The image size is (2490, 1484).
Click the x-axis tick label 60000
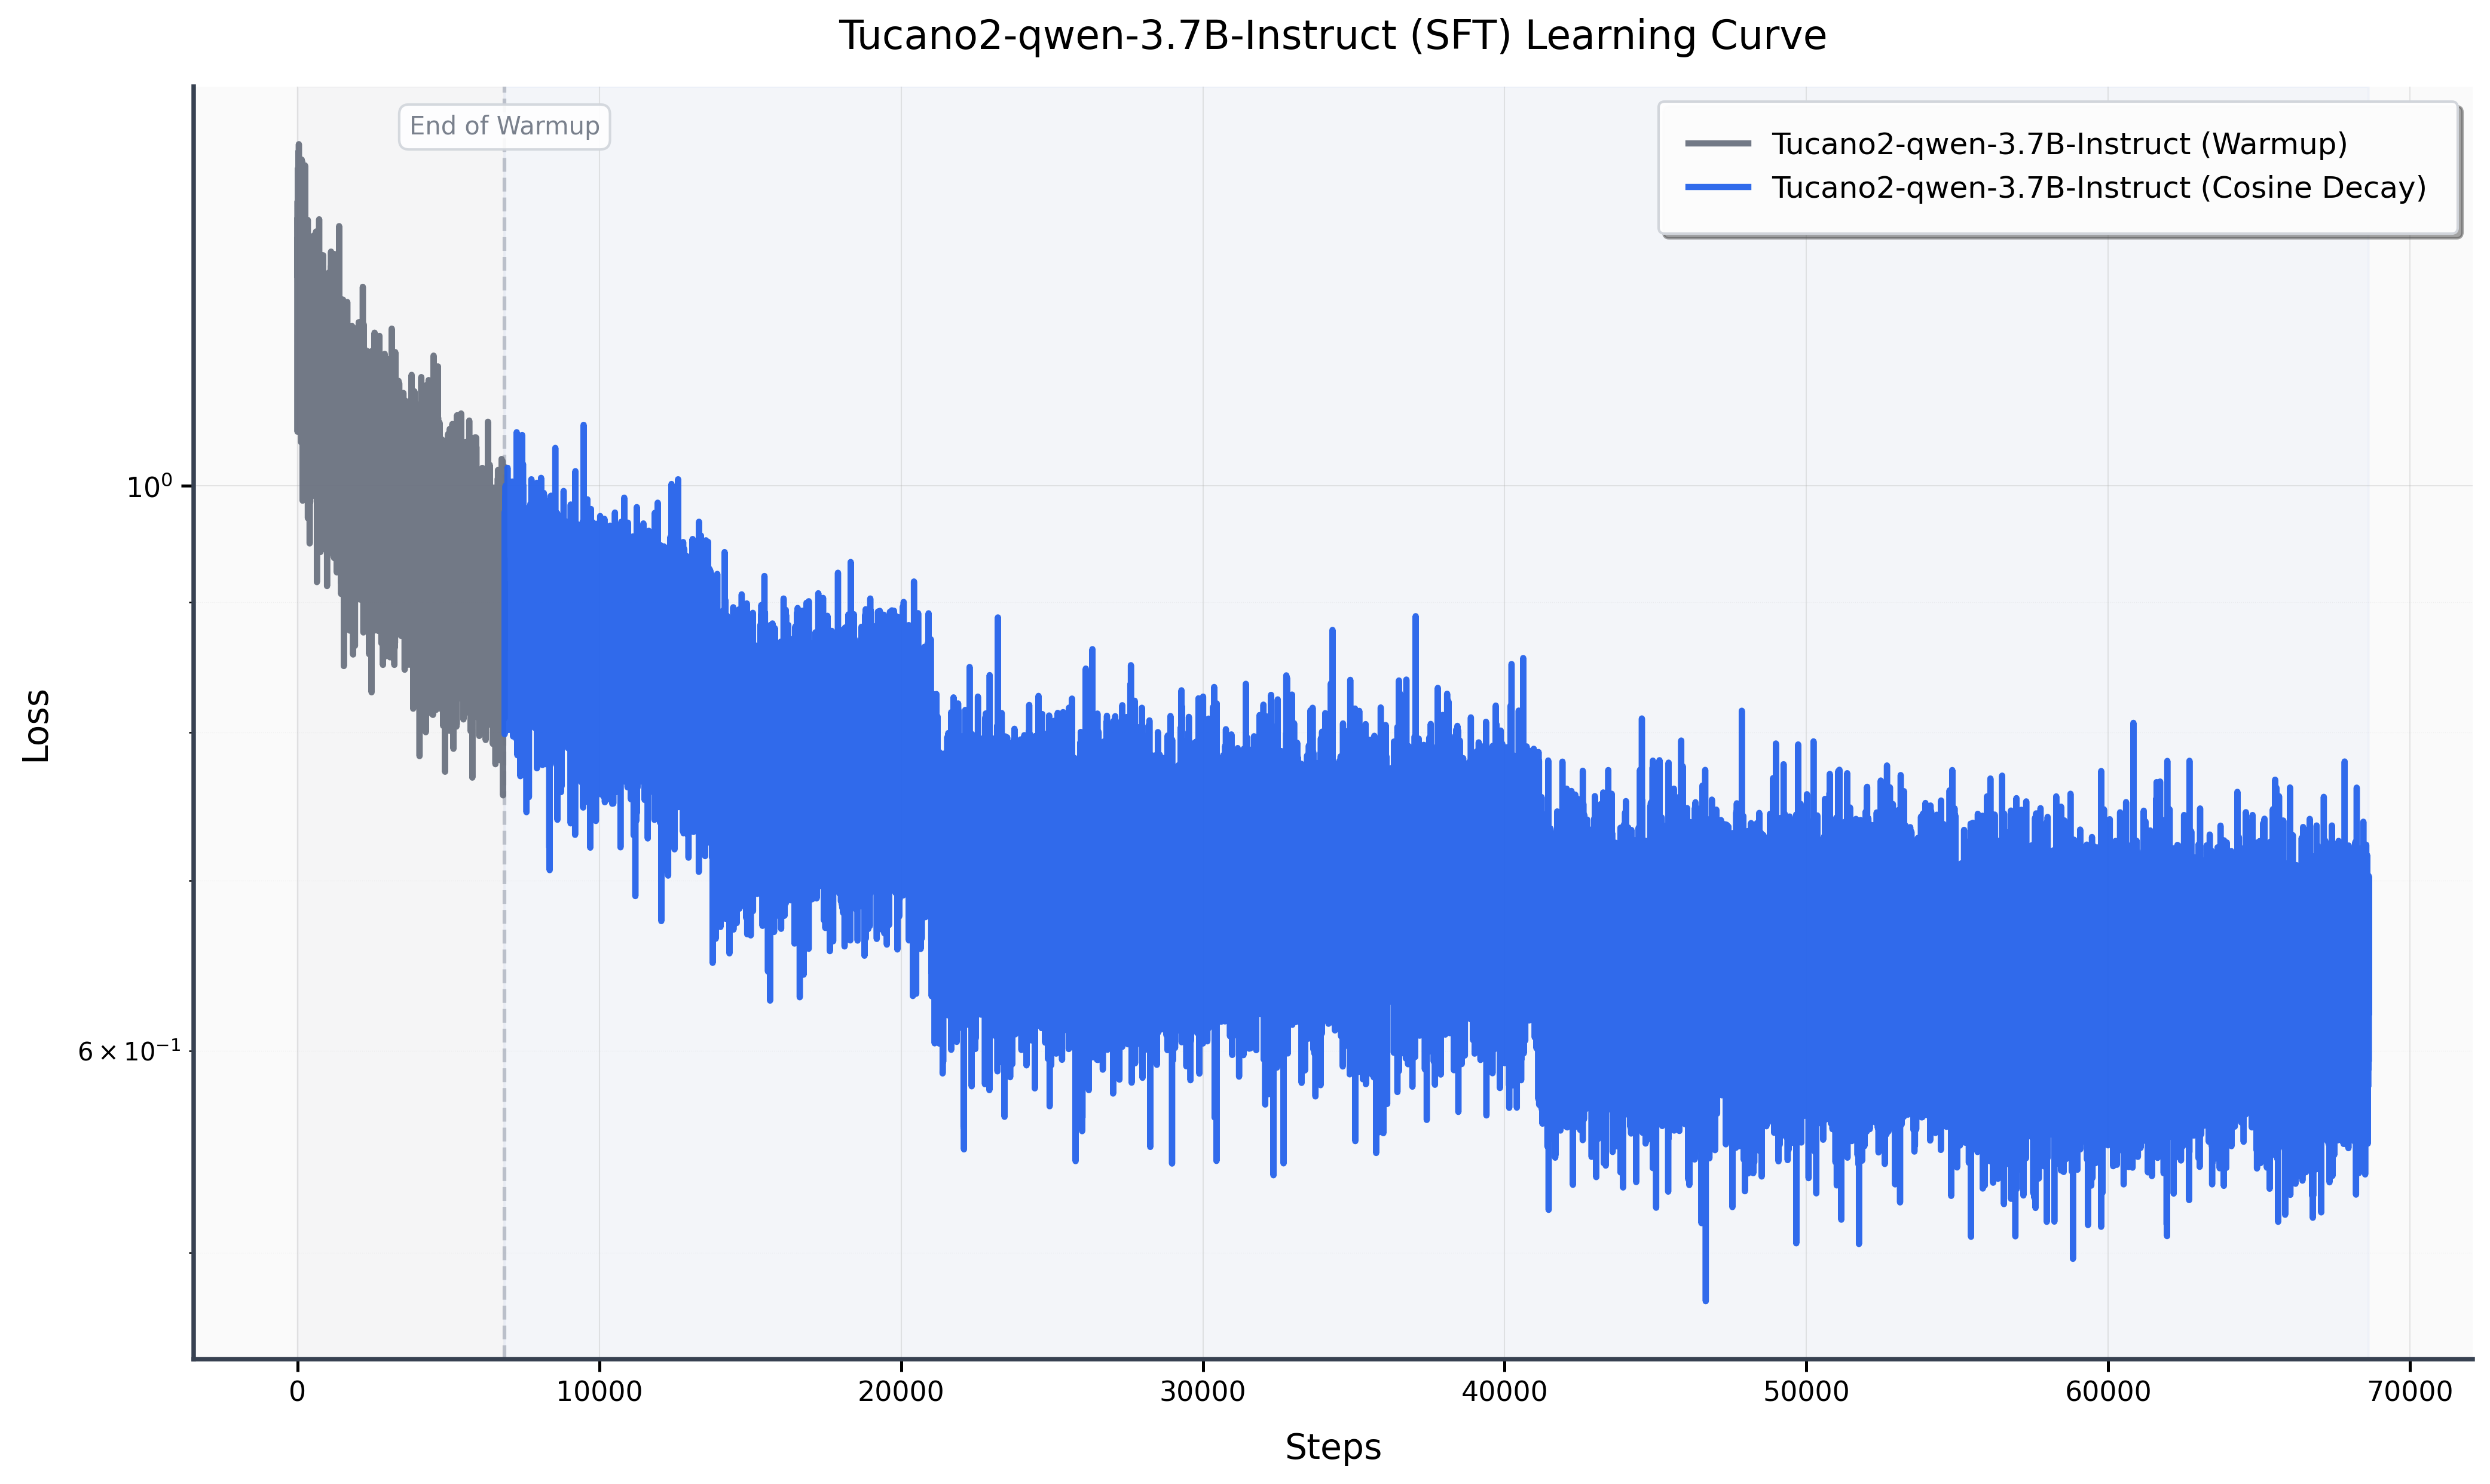pos(2108,1391)
